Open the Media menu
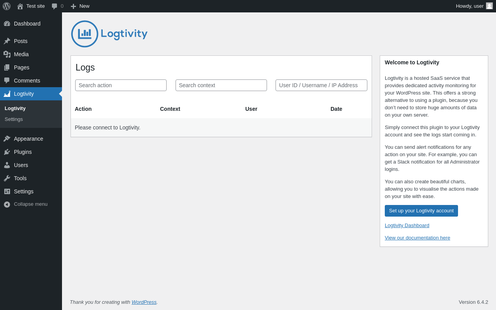Image resolution: width=496 pixels, height=310 pixels. pos(31,54)
